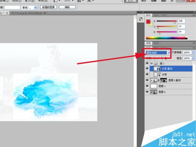Click the 图层 1 white thumbnail
Viewport: 196px width, 147px height.
(x=154, y=86)
